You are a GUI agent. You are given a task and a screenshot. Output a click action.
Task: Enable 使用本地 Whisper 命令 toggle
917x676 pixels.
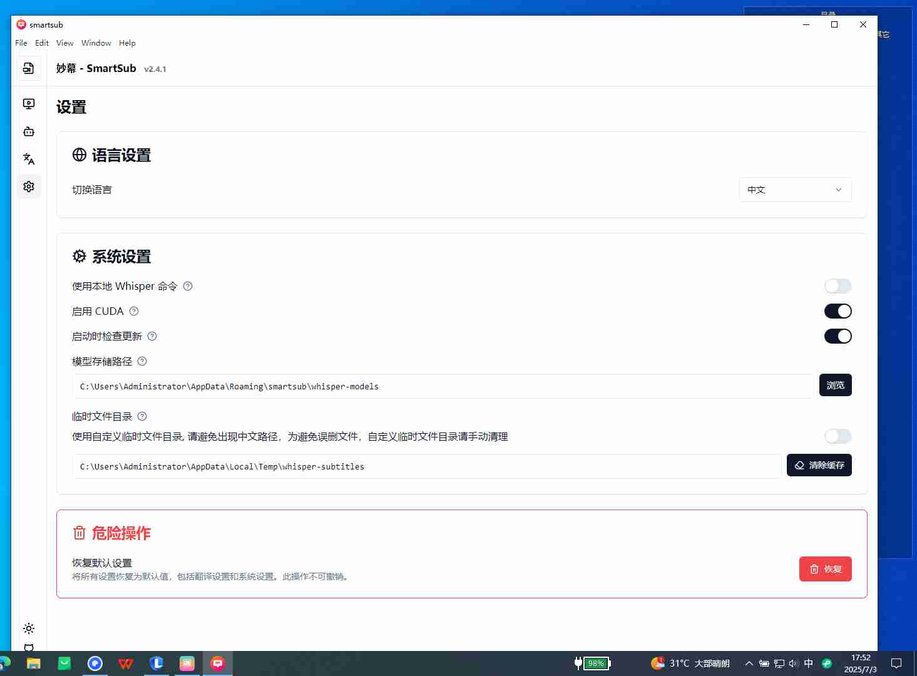pos(838,286)
